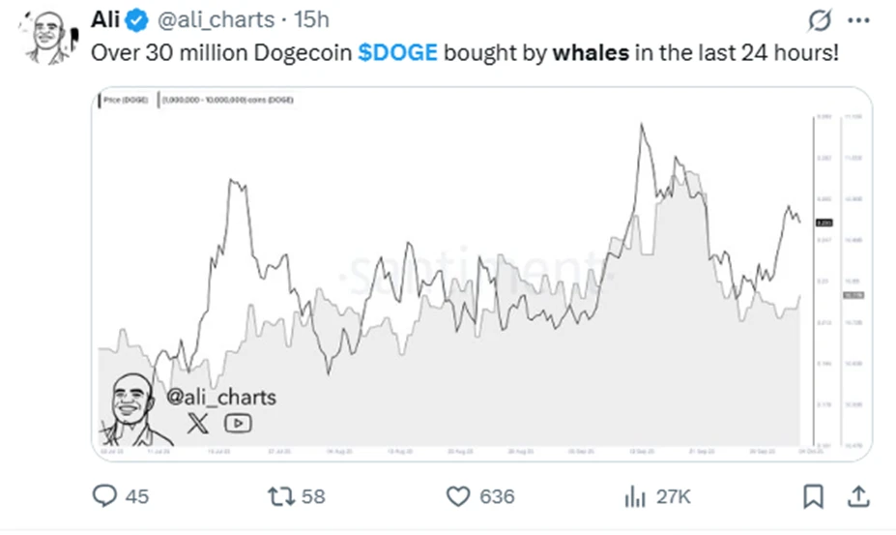Click the YouTube play icon in chart
This screenshot has height=535, width=896.
238,422
